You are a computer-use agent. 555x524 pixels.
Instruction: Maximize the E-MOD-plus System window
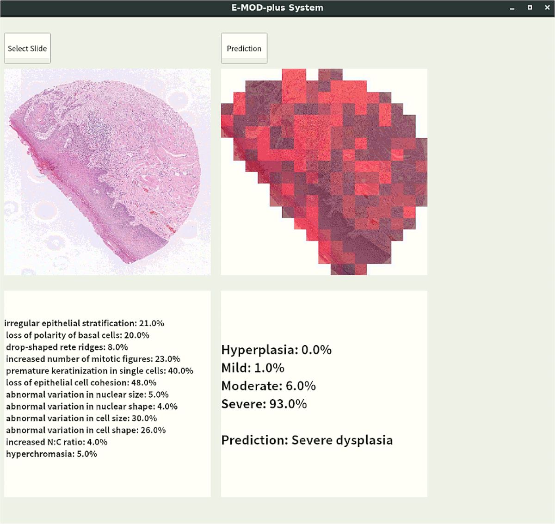[x=530, y=8]
